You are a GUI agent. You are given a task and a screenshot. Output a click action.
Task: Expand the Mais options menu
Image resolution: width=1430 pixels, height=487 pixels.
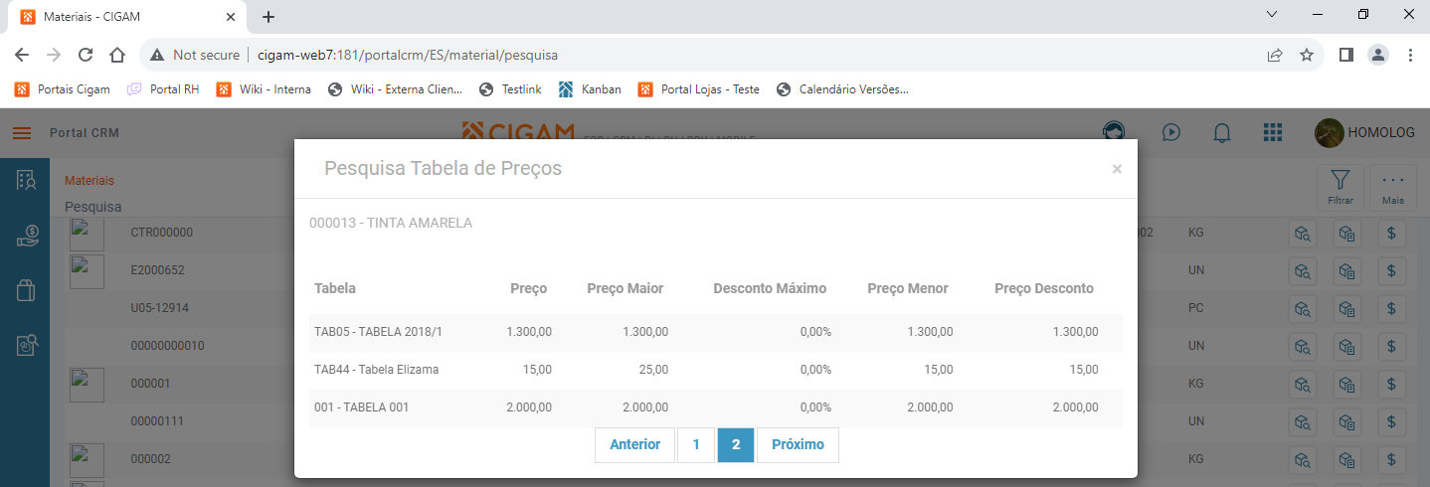click(x=1392, y=186)
